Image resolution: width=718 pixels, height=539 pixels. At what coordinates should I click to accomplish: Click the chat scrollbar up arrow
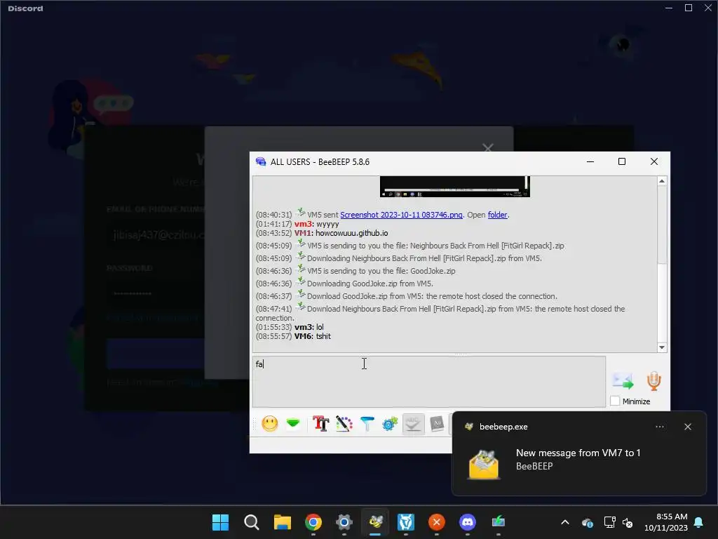pos(662,181)
